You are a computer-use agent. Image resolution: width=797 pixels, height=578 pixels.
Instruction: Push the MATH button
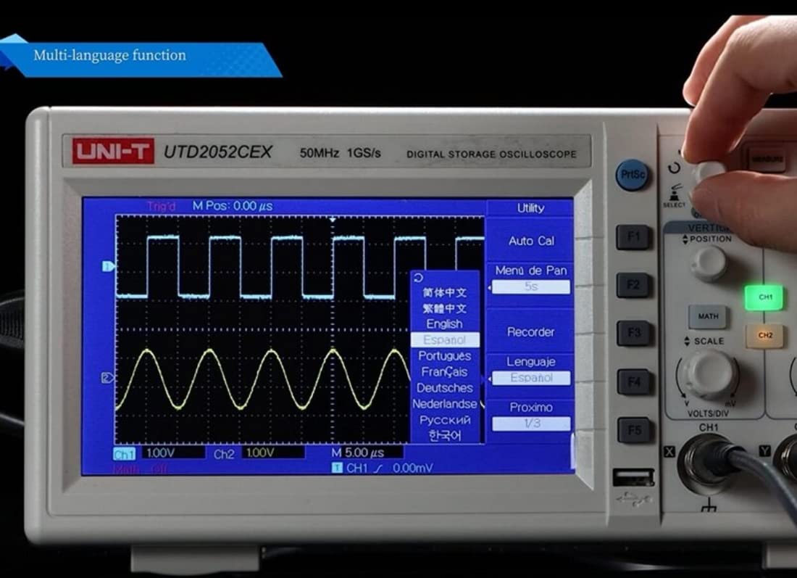(x=708, y=316)
